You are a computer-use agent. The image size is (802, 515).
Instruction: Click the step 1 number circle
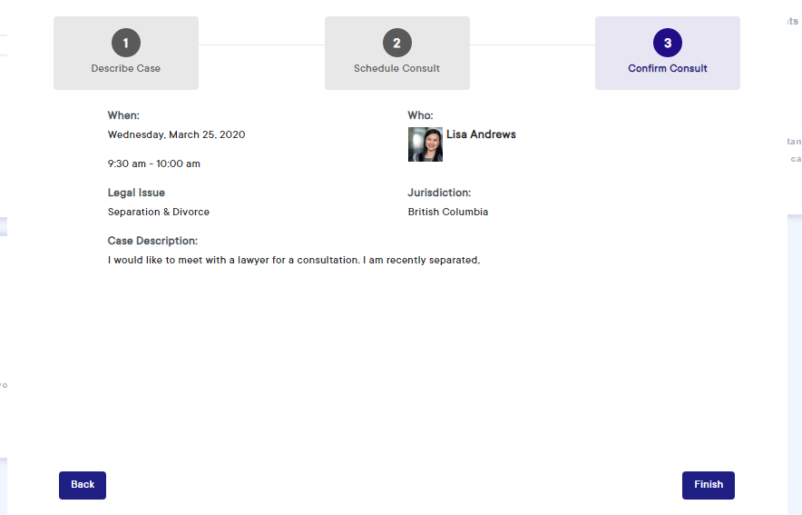(126, 43)
